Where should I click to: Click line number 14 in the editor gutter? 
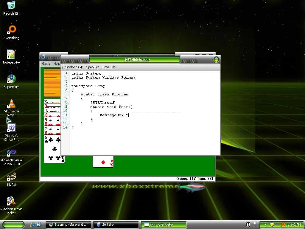click(x=65, y=127)
